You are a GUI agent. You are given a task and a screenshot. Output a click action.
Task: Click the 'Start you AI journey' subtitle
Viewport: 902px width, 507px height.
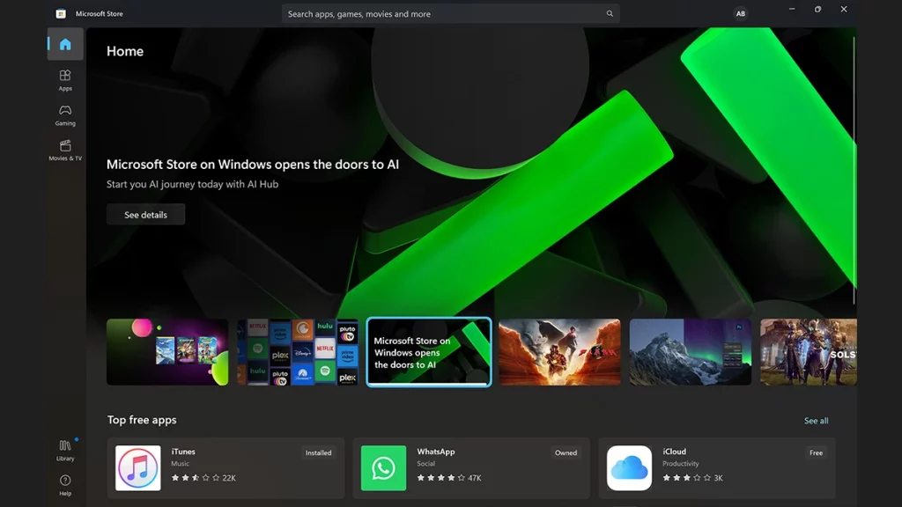point(192,185)
